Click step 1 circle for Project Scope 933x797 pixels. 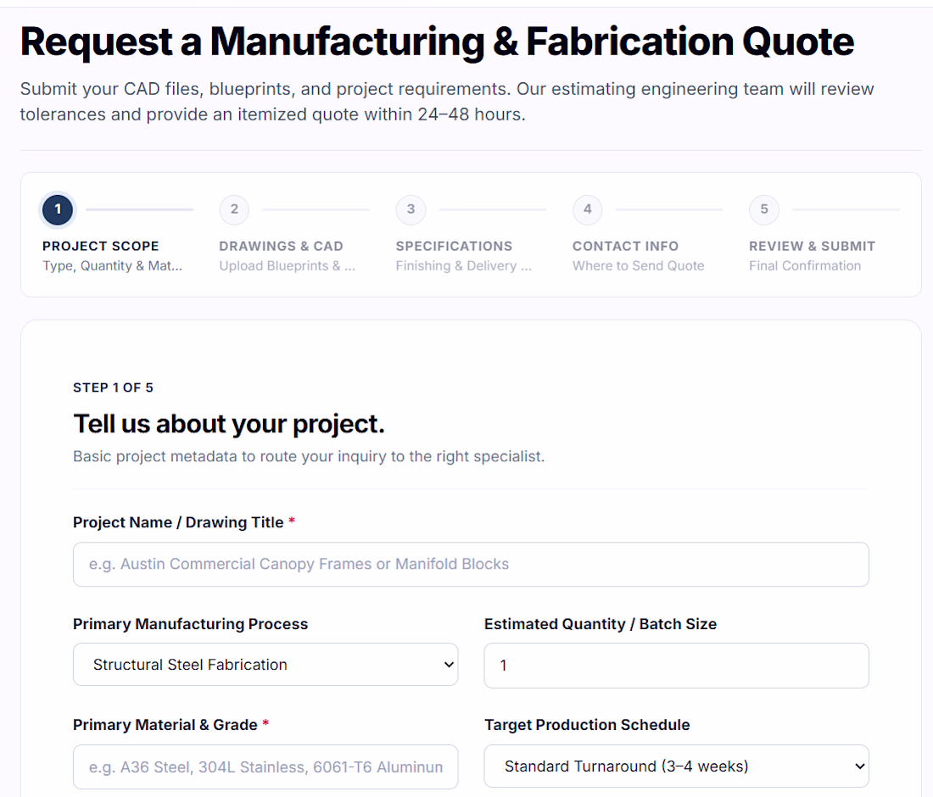tap(58, 209)
